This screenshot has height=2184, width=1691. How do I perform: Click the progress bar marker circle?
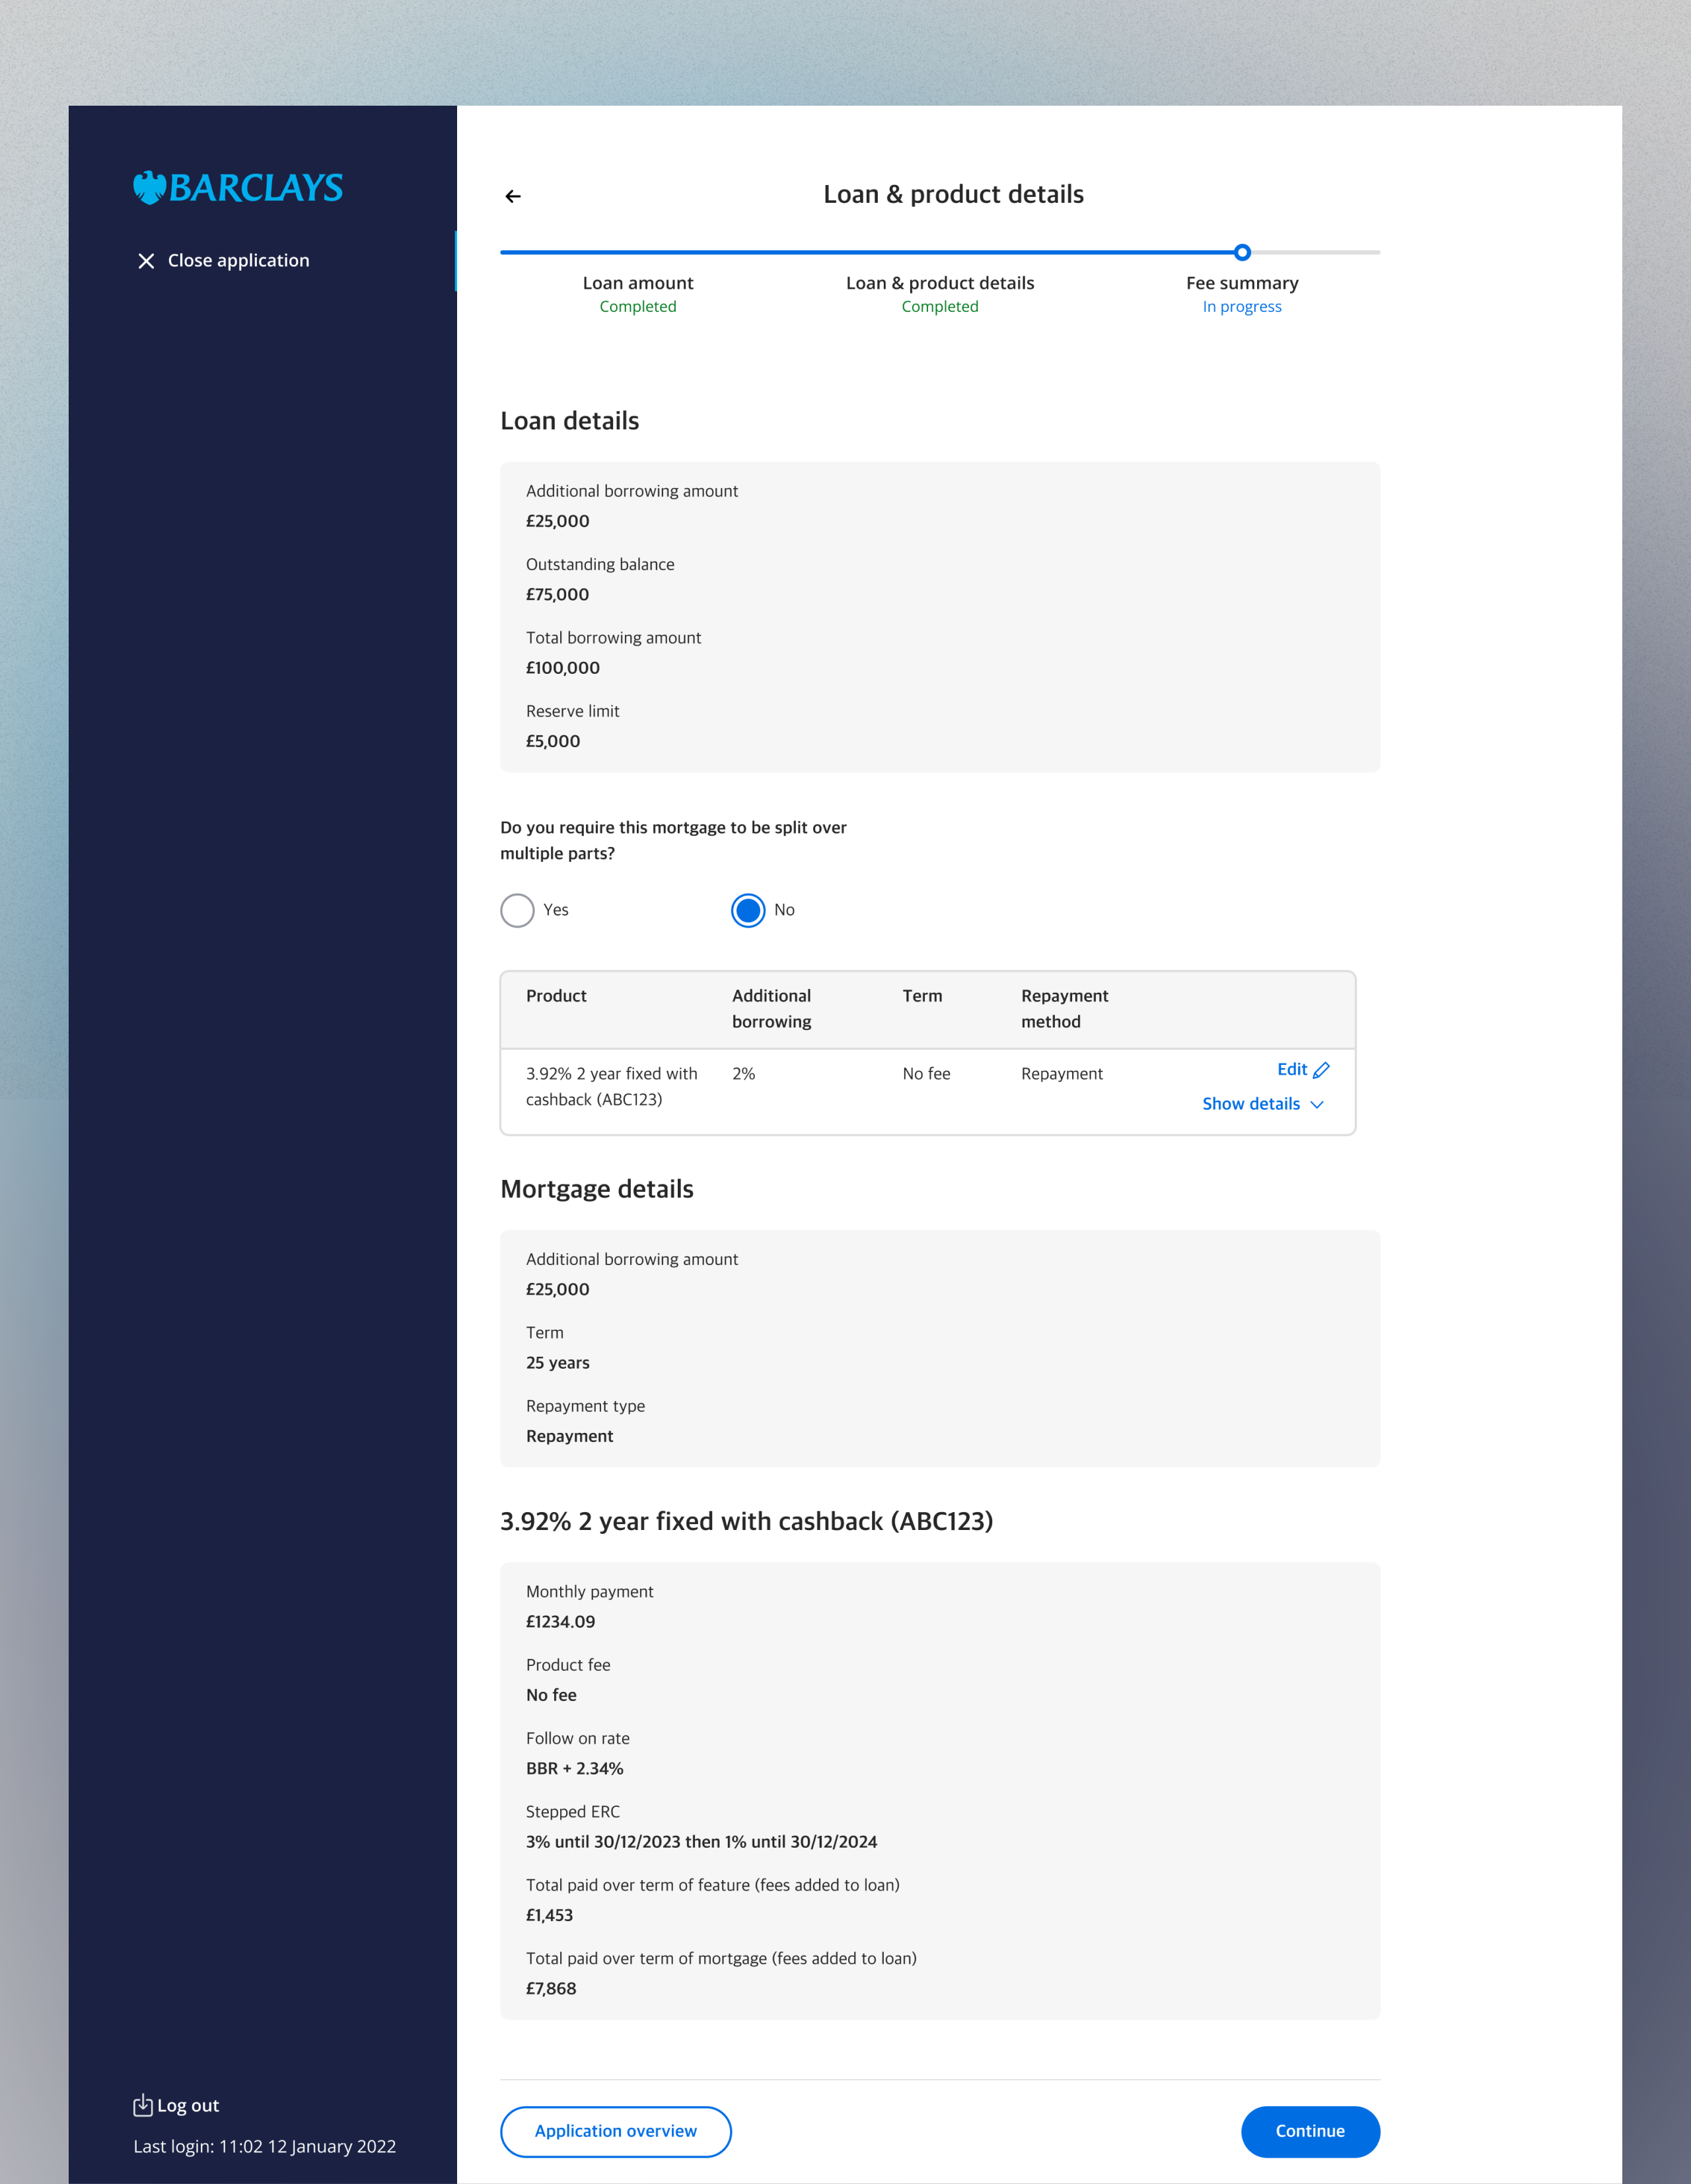pos(1242,252)
